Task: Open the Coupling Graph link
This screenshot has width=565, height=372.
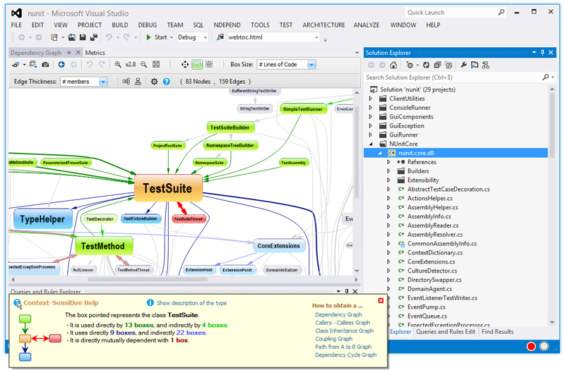Action: point(333,339)
